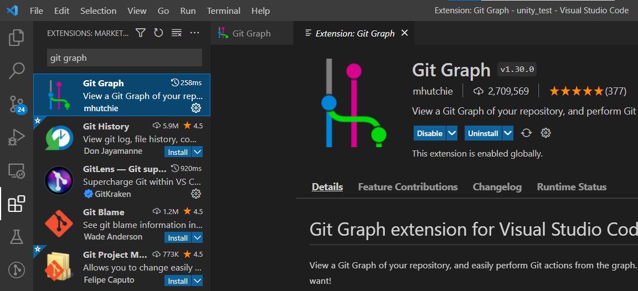Click the 2,709,569 install count
Viewport: 638px width, 291px height.
pos(501,91)
